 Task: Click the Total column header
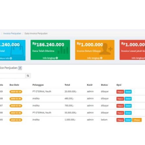pyautogui.click(x=67, y=85)
